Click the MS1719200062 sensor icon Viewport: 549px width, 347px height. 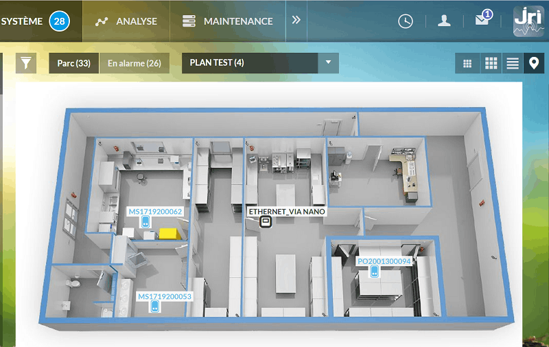tap(145, 222)
